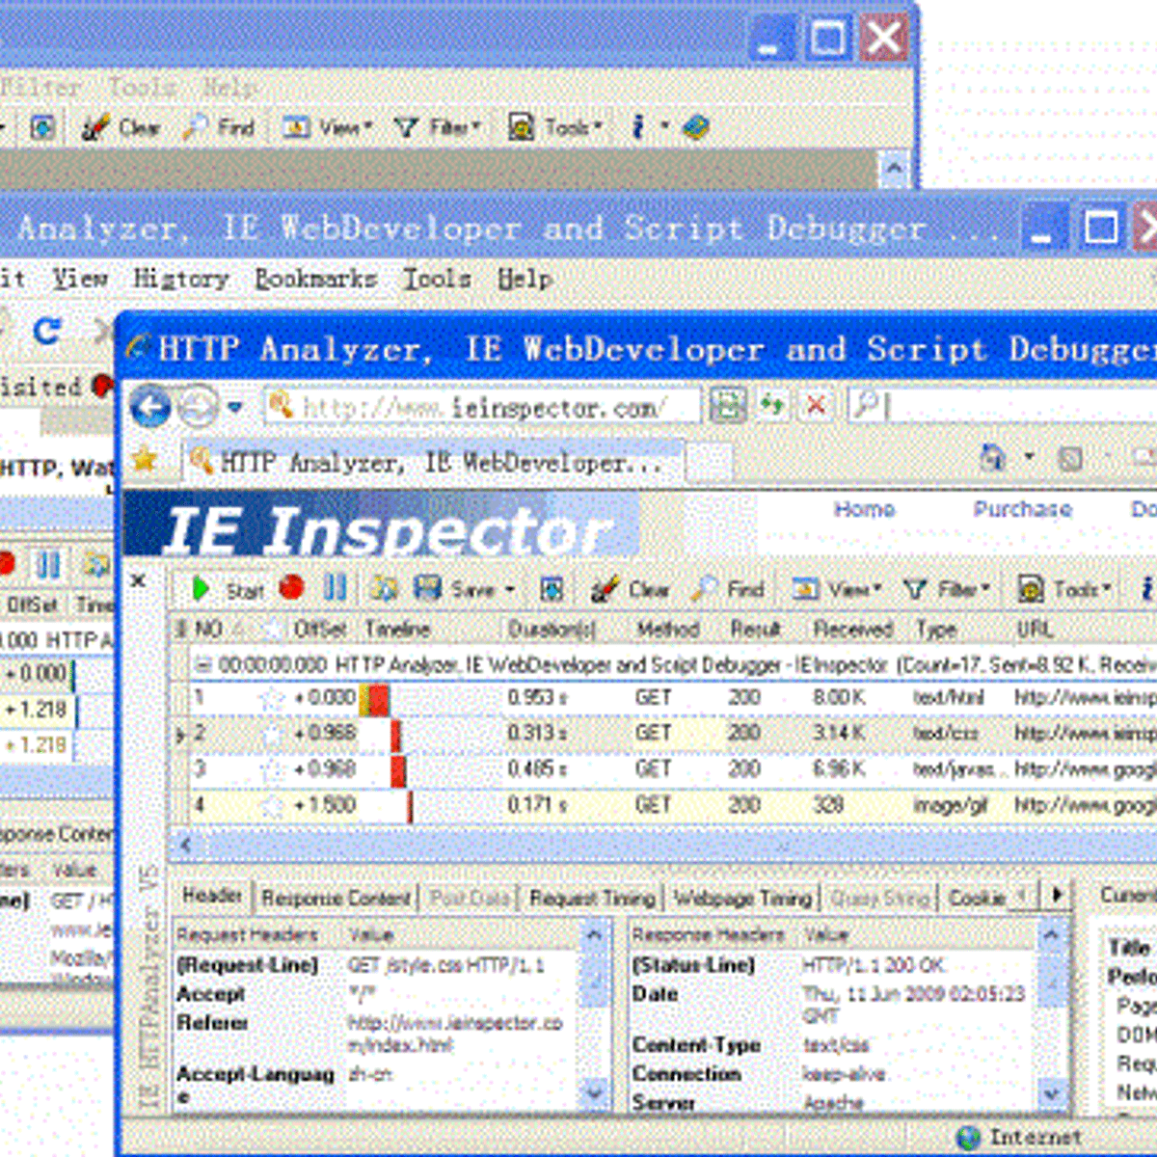Select request row with duration 0.953 s
This screenshot has height=1157, width=1157.
663,698
